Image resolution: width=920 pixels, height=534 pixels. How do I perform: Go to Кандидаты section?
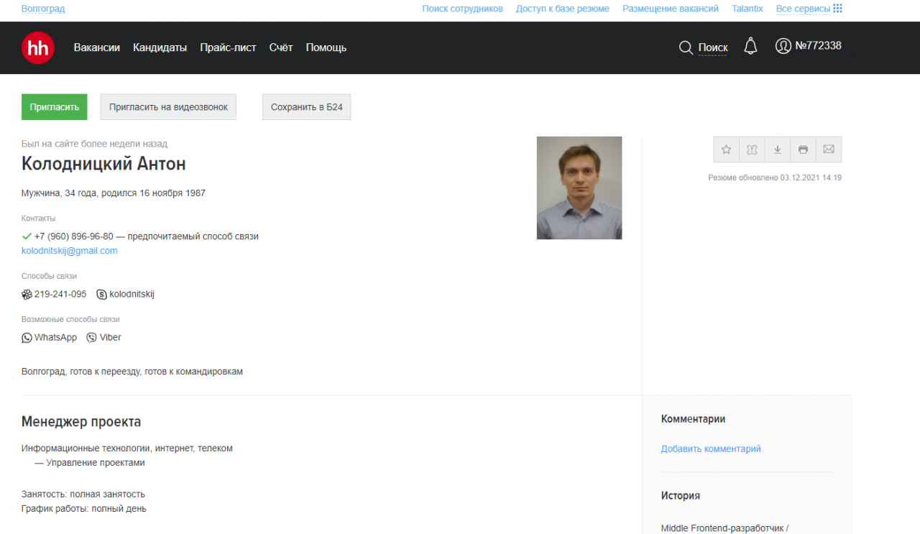click(x=160, y=47)
